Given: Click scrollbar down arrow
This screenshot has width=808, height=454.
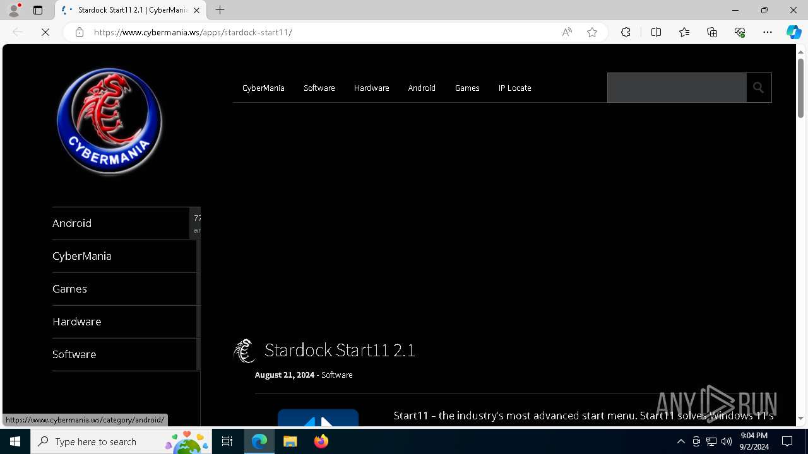Looking at the screenshot, I should tap(801, 418).
